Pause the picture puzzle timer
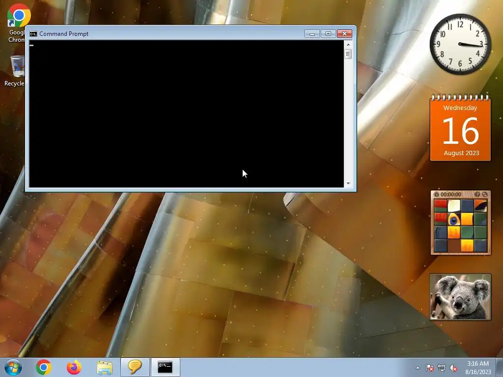 click(x=437, y=194)
